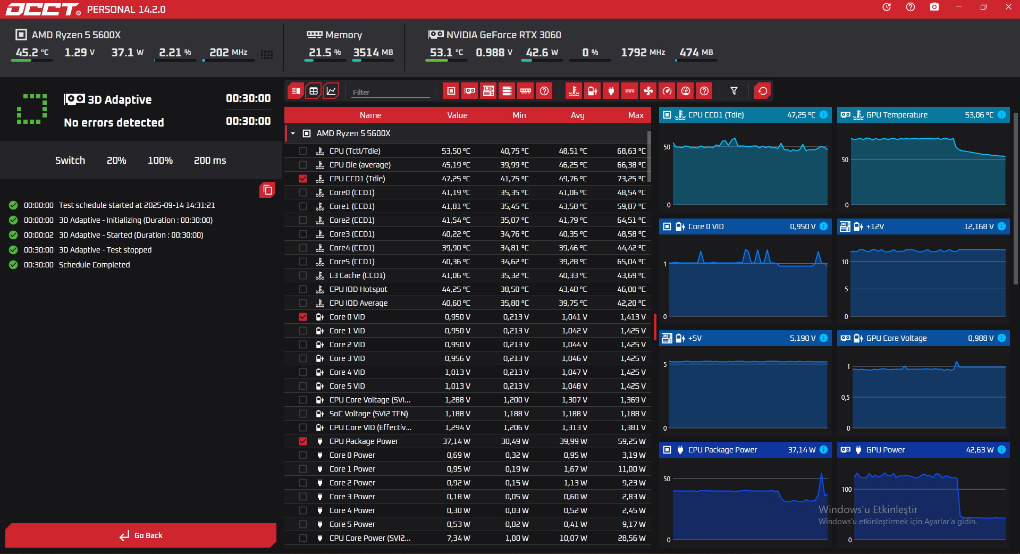Click the '3D Adaptive - Test stopped' log entry
The image size is (1020, 554).
105,250
